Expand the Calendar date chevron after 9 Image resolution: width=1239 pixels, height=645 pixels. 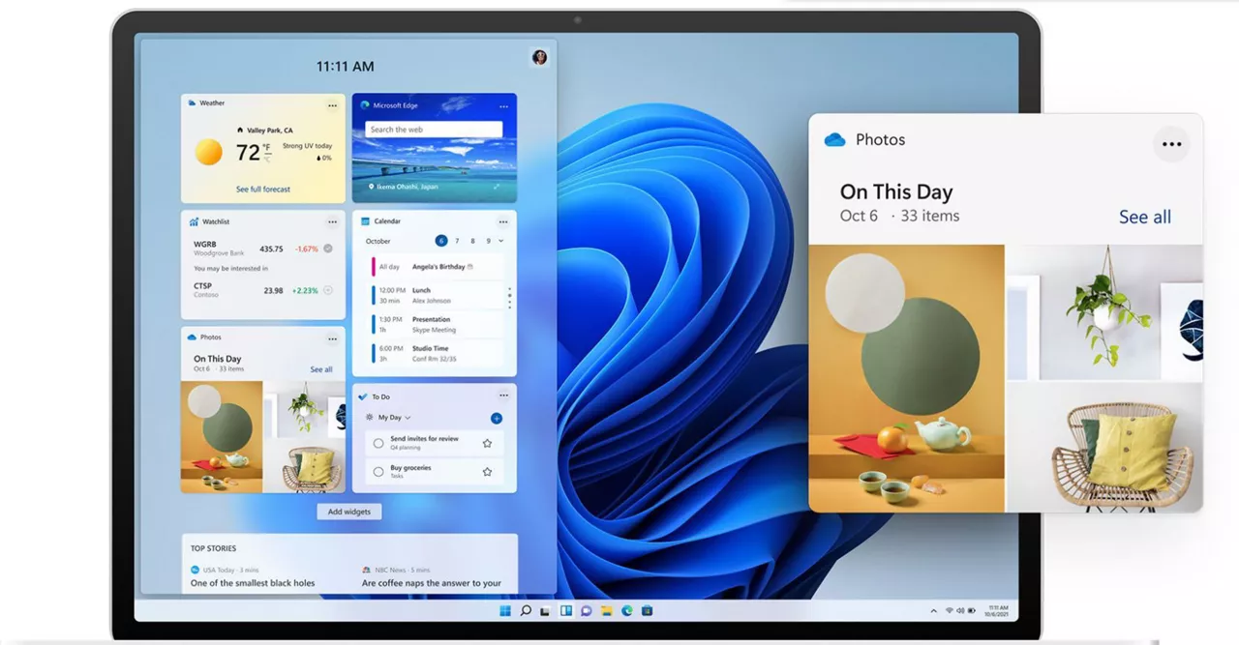pos(501,241)
